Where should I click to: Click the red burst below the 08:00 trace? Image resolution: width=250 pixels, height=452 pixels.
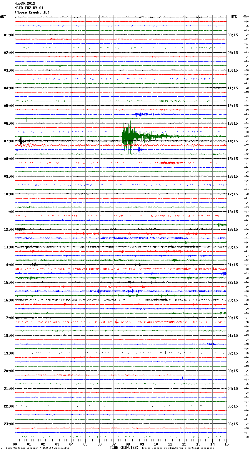pyautogui.click(x=167, y=163)
